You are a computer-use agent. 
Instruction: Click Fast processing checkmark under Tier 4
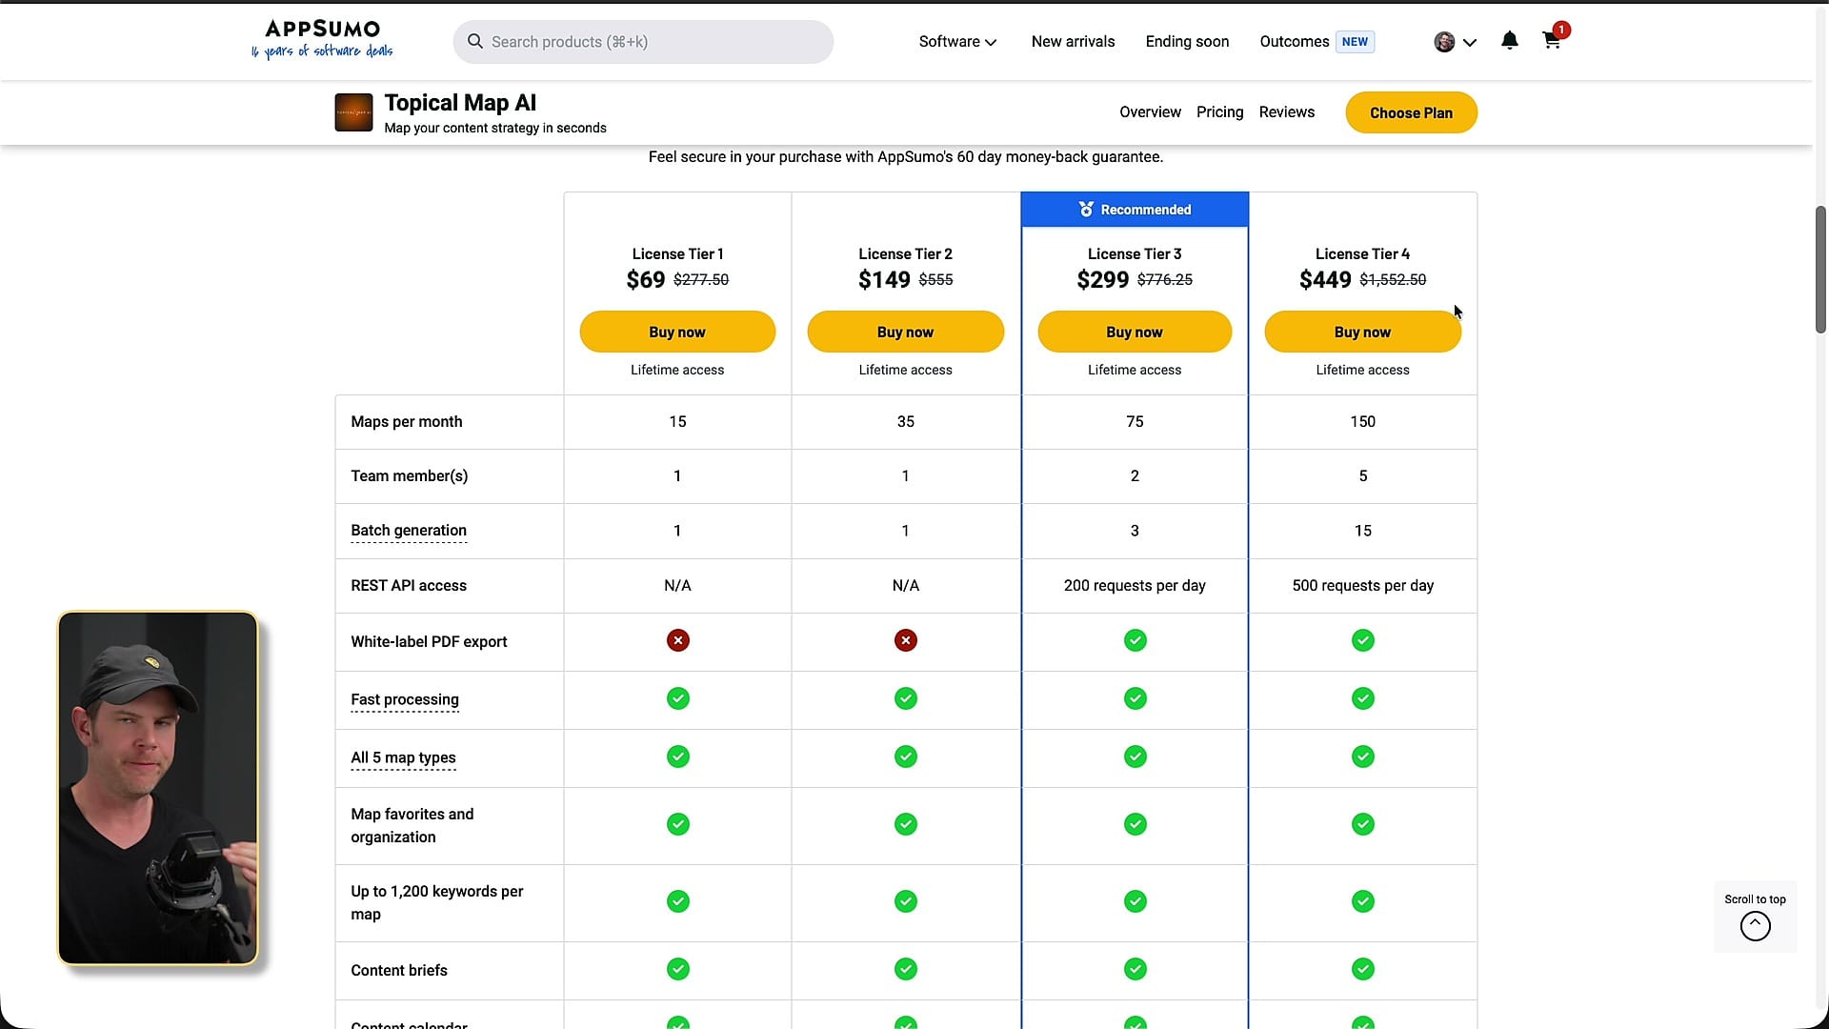click(x=1363, y=698)
